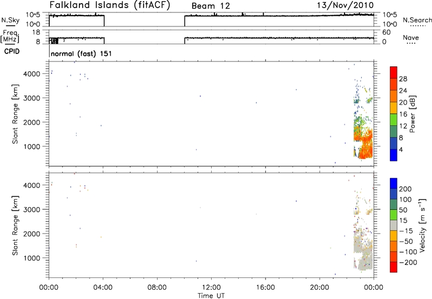
Task: Click the 'Power [dB]' colorbar title
Action: 412,114
